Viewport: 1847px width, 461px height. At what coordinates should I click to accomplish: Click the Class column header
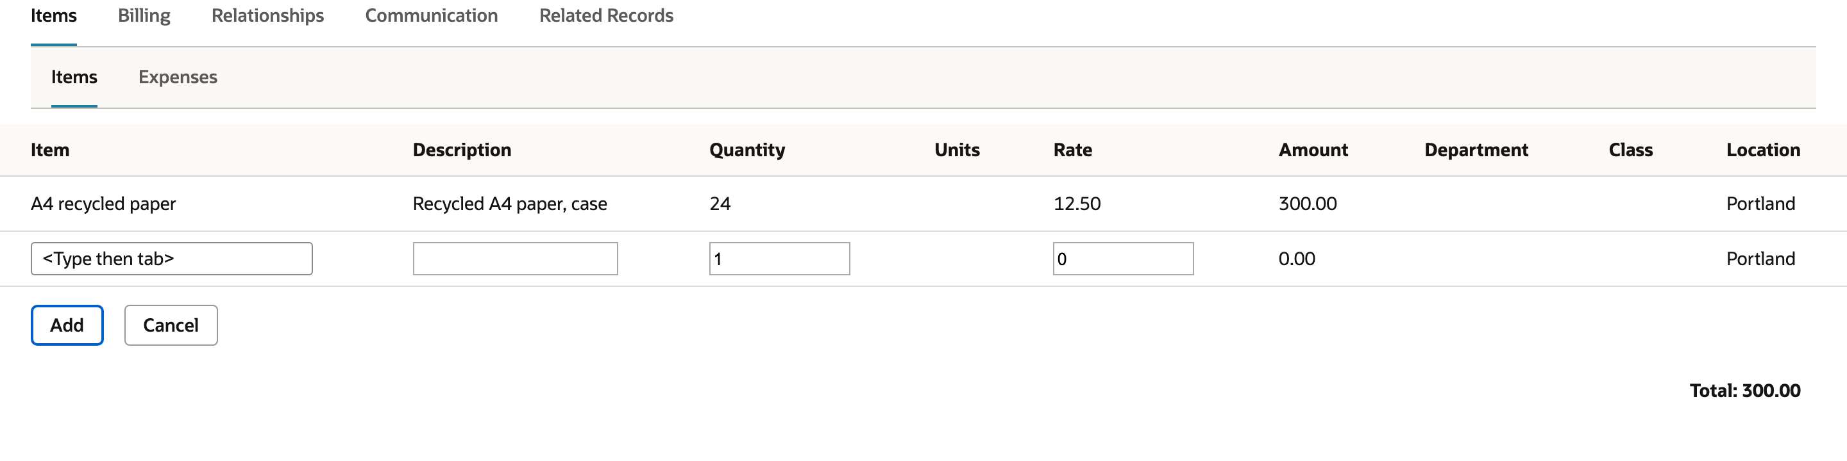1630,150
